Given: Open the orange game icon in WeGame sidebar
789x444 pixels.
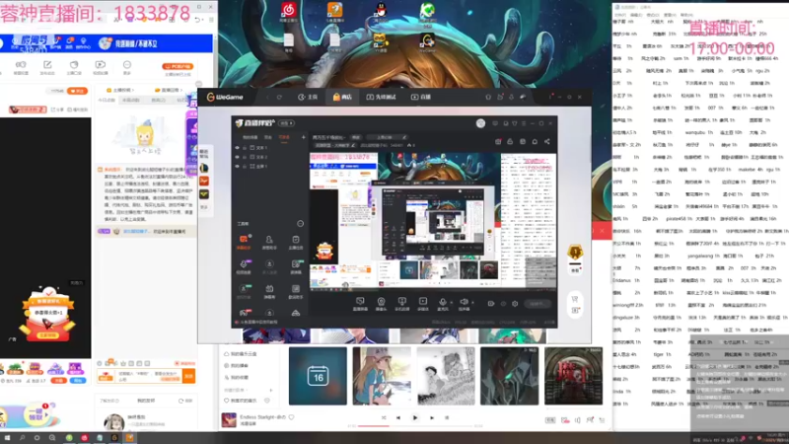Looking at the screenshot, I should (x=204, y=181).
